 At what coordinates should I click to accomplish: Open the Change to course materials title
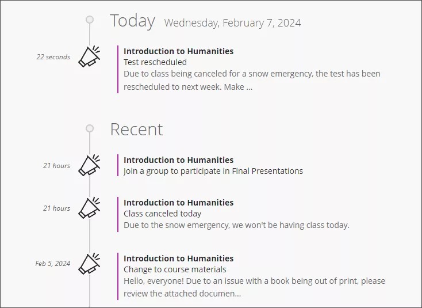click(x=175, y=269)
